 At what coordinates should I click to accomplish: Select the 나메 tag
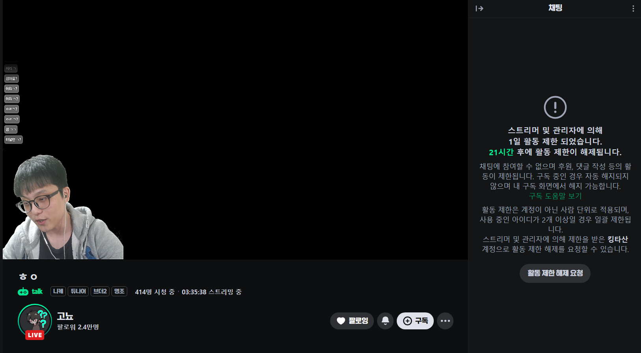[58, 292]
